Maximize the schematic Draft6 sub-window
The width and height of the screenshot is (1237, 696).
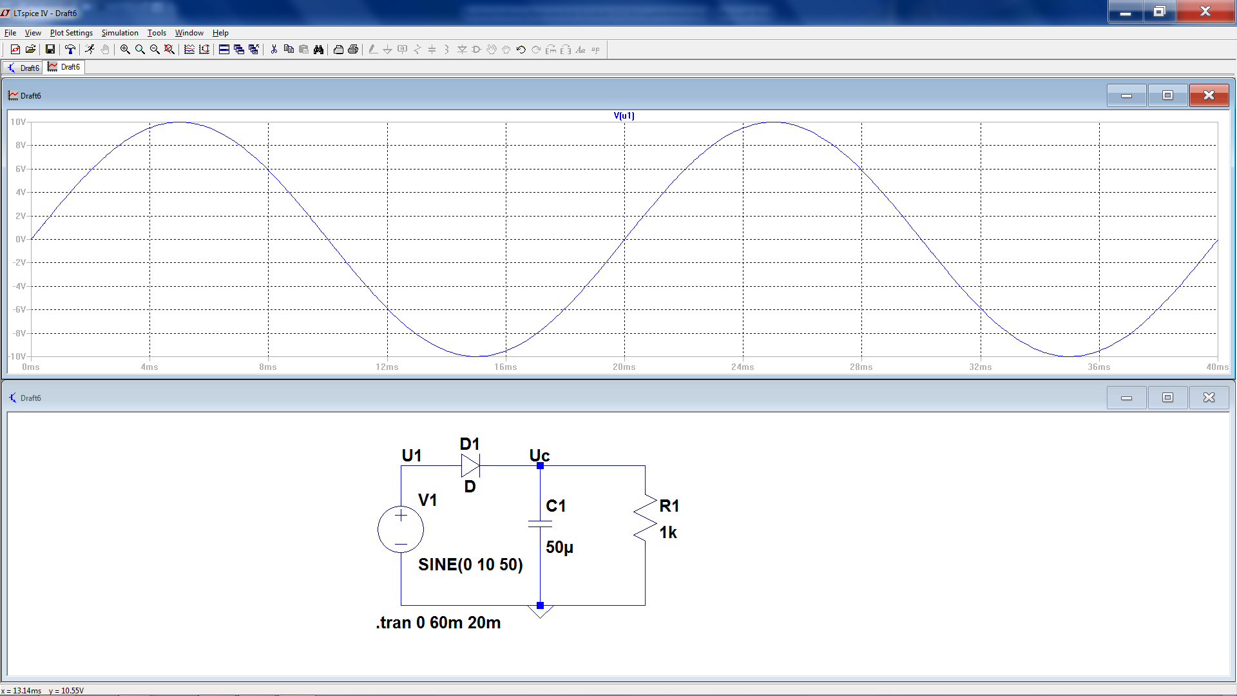tap(1167, 398)
